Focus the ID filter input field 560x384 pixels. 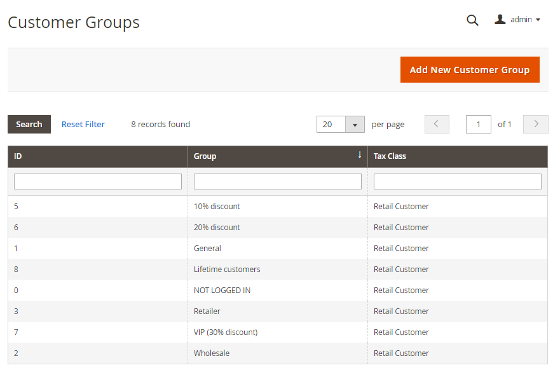(98, 182)
